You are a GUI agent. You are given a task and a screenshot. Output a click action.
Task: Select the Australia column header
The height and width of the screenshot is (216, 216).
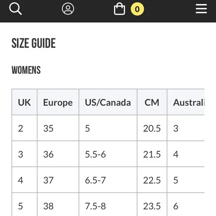click(x=186, y=102)
